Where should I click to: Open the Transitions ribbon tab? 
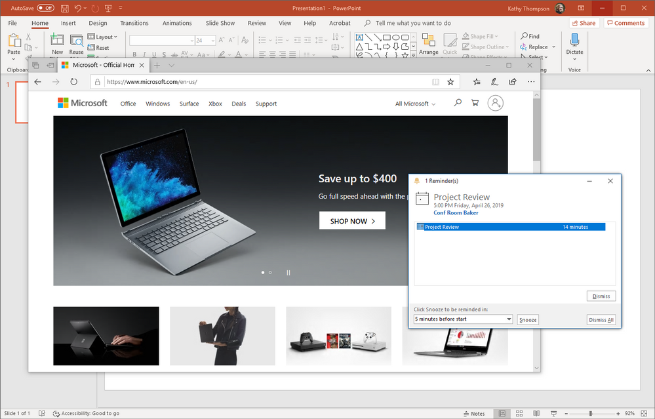[134, 23]
